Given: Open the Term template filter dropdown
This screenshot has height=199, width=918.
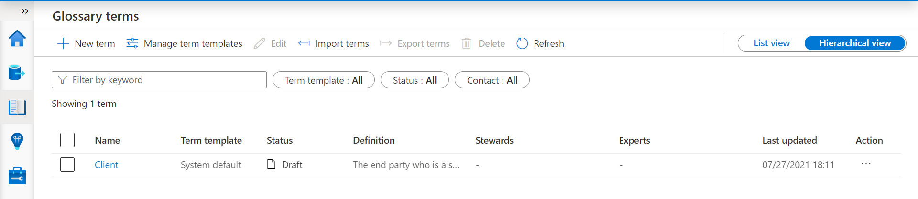Looking at the screenshot, I should point(324,80).
